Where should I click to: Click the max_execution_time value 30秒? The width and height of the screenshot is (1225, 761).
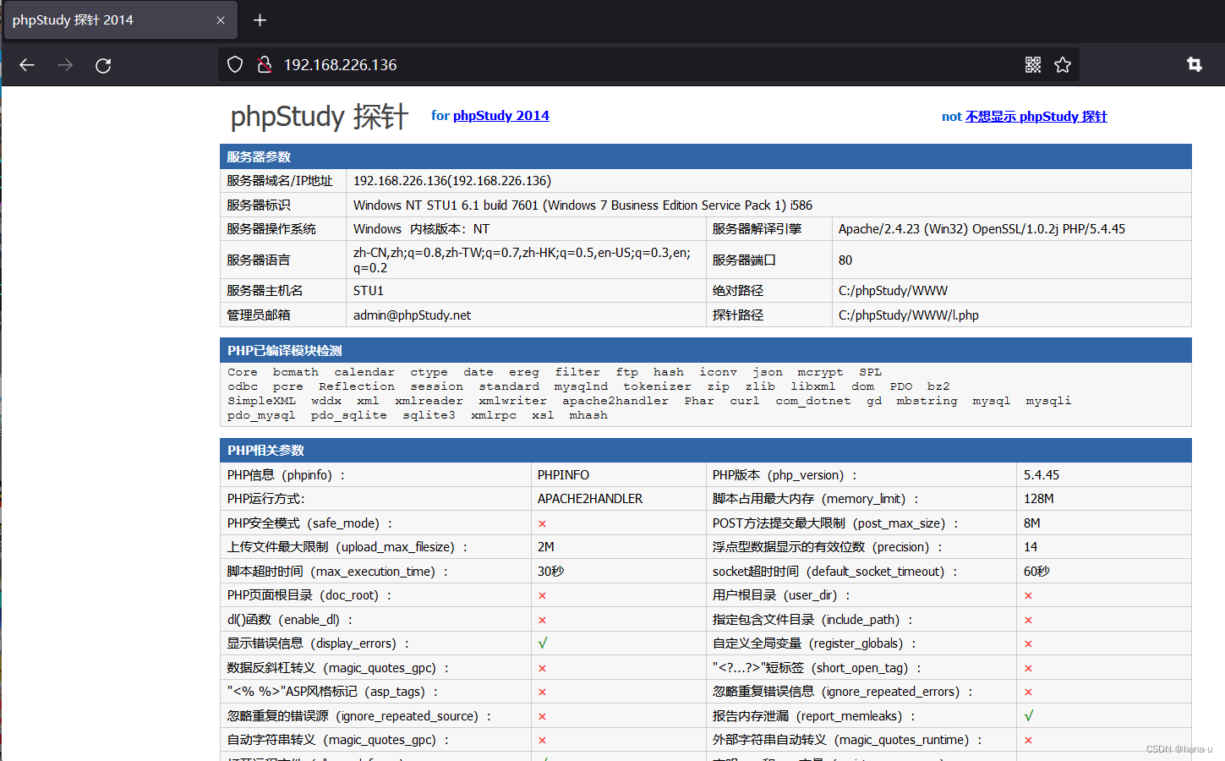click(551, 572)
